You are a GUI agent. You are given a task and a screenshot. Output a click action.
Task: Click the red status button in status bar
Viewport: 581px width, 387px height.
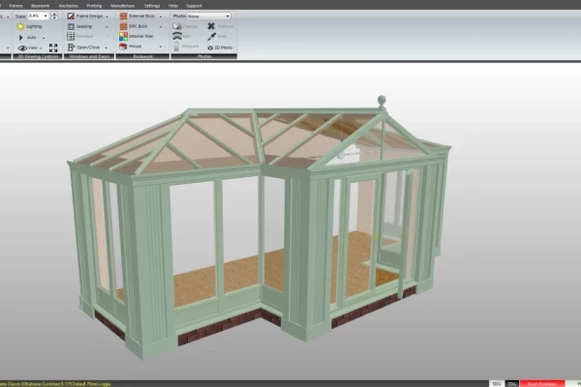[x=540, y=383]
